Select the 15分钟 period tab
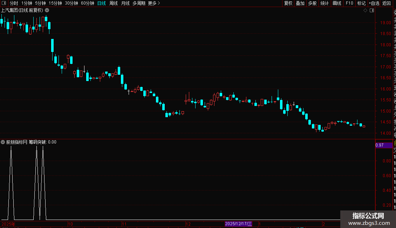Image resolution: width=396 pixels, height=228 pixels. [x=55, y=3]
